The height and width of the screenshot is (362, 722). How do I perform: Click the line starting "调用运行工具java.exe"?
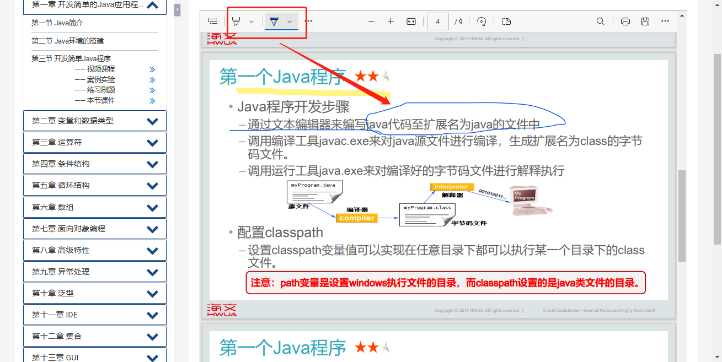tap(406, 171)
